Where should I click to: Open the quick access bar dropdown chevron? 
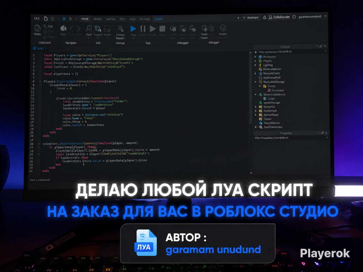pos(76,19)
